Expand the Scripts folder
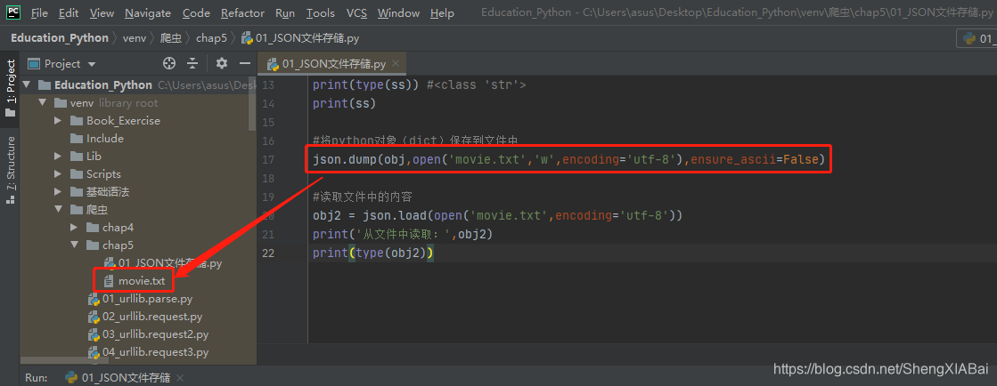Screen dimensions: 997x386 58,174
